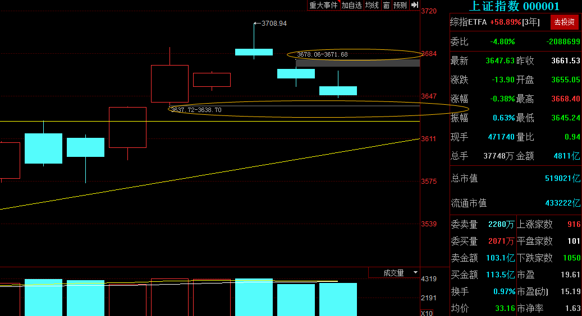The height and width of the screenshot is (316, 582).
Task: Click the 开盘 value 3655.05
Action: (565, 80)
